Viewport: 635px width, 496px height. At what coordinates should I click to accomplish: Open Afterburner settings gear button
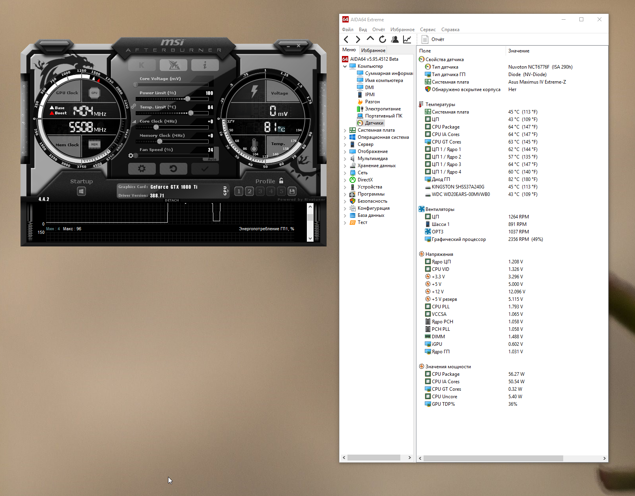pos(142,169)
